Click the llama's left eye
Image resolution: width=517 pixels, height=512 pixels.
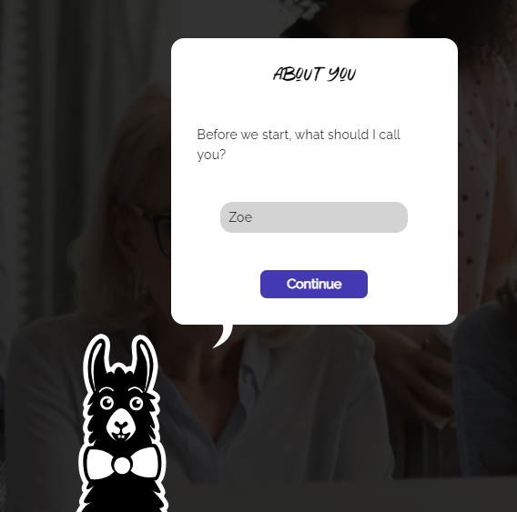click(106, 403)
